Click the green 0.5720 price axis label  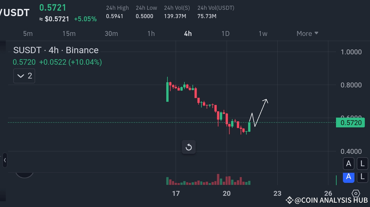[350, 122]
